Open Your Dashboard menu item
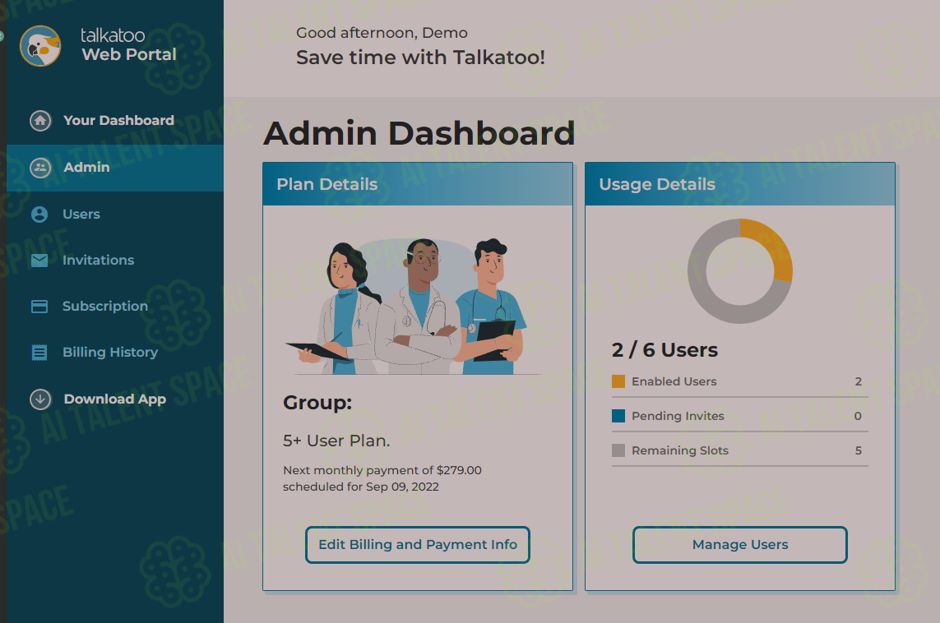The height and width of the screenshot is (623, 940). click(x=115, y=120)
